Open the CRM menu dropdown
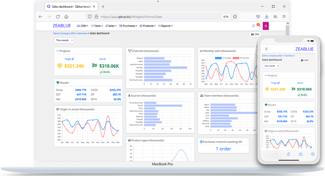This screenshot has width=325, height=176. click(x=83, y=26)
